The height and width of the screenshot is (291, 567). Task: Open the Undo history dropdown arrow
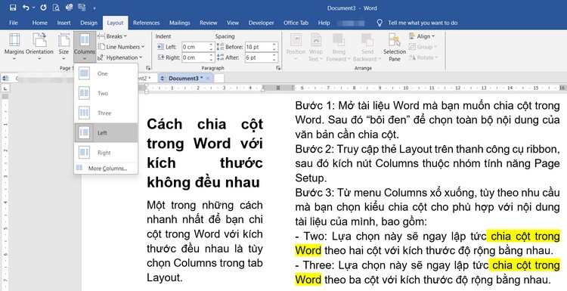click(x=33, y=8)
